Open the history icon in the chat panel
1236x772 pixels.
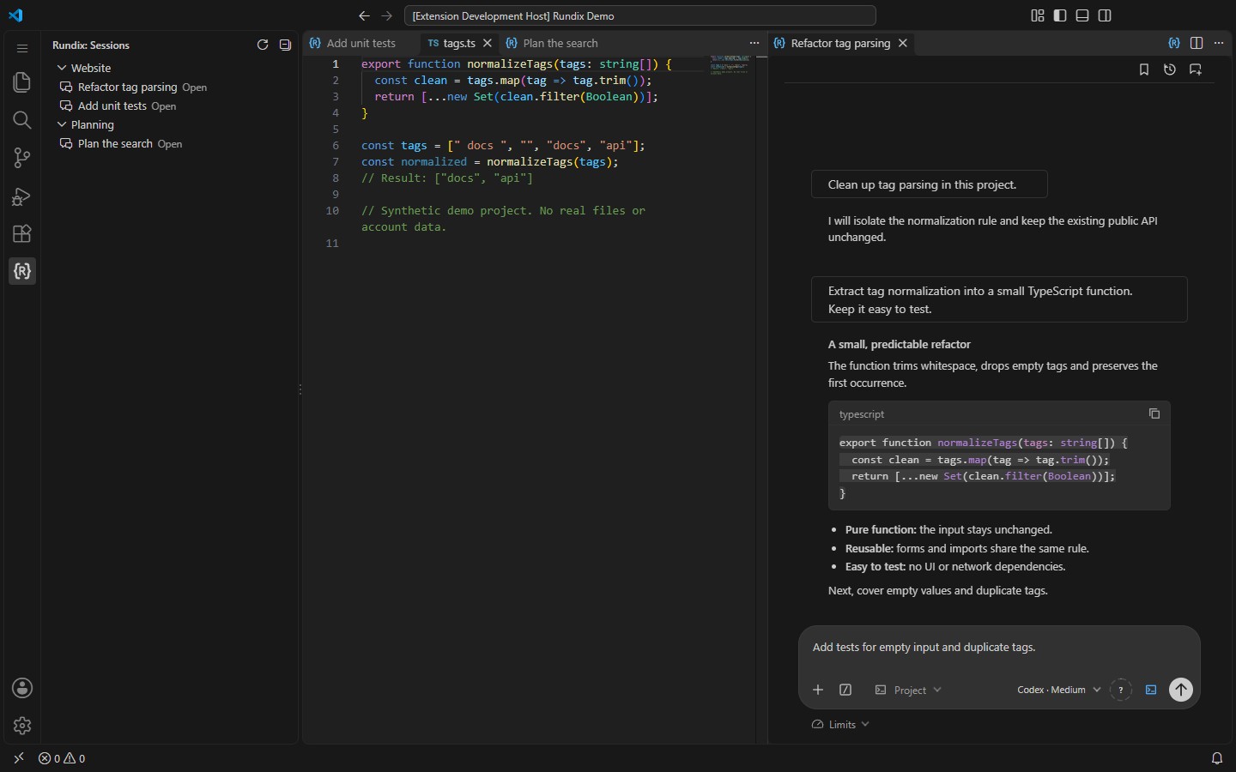point(1170,69)
